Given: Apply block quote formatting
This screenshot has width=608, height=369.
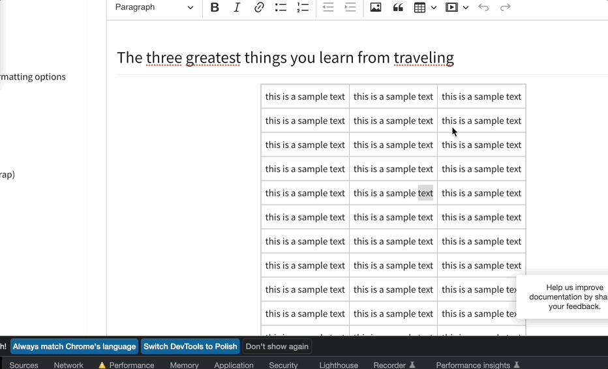Looking at the screenshot, I should pyautogui.click(x=398, y=7).
